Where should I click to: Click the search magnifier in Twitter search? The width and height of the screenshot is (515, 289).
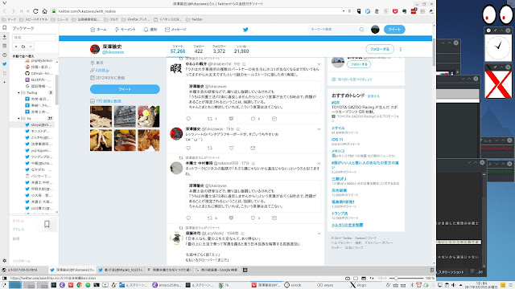tap(361, 30)
